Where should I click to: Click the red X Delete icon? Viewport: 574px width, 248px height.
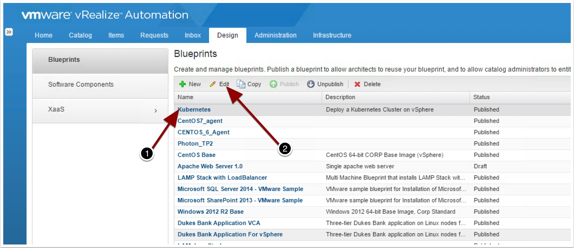[357, 84]
